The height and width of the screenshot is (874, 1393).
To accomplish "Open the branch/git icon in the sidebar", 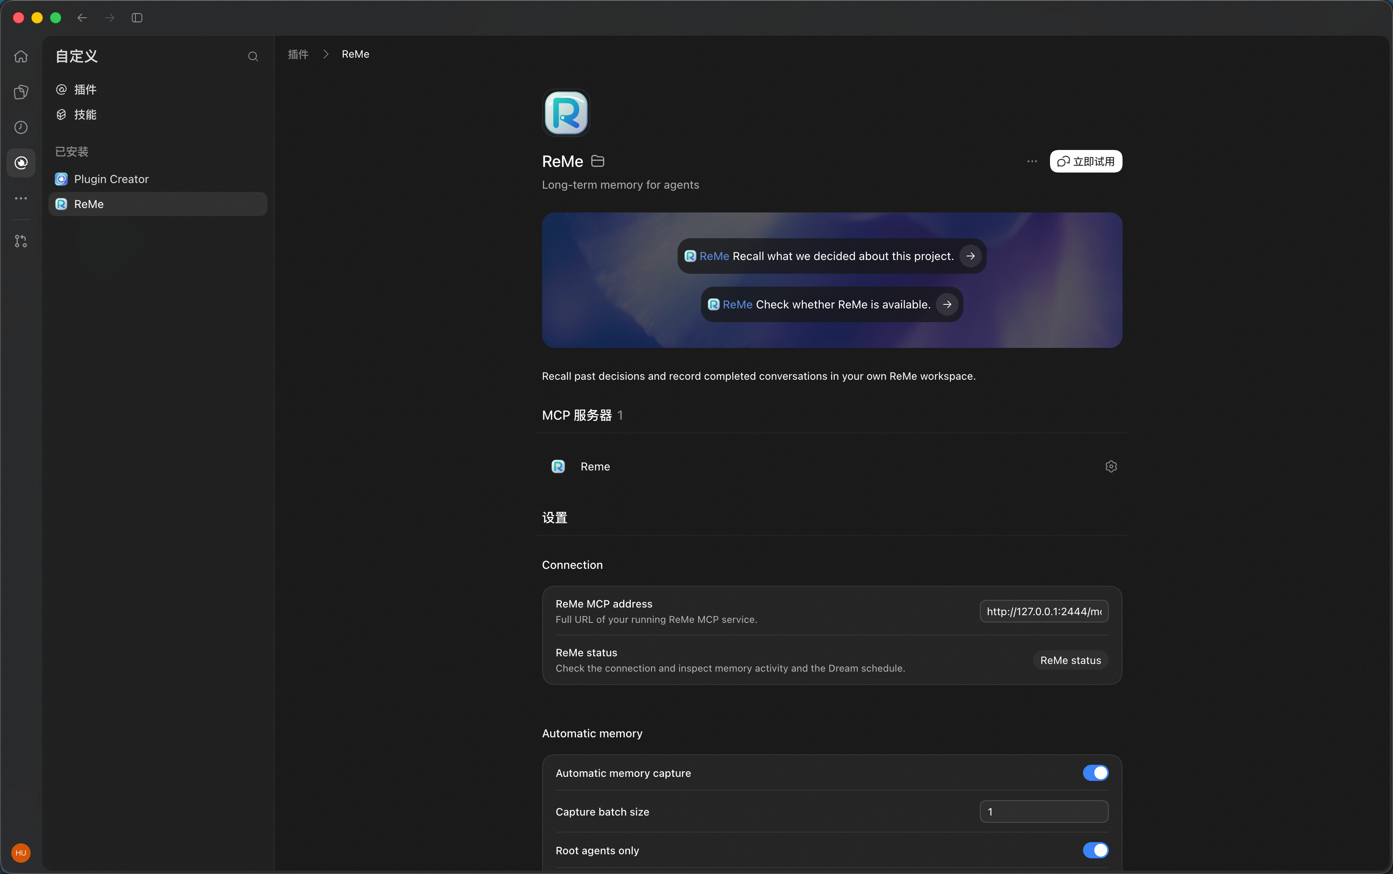I will tap(21, 241).
